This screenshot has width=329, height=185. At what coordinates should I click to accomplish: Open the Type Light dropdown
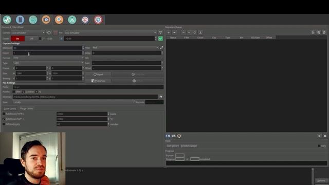48,63
